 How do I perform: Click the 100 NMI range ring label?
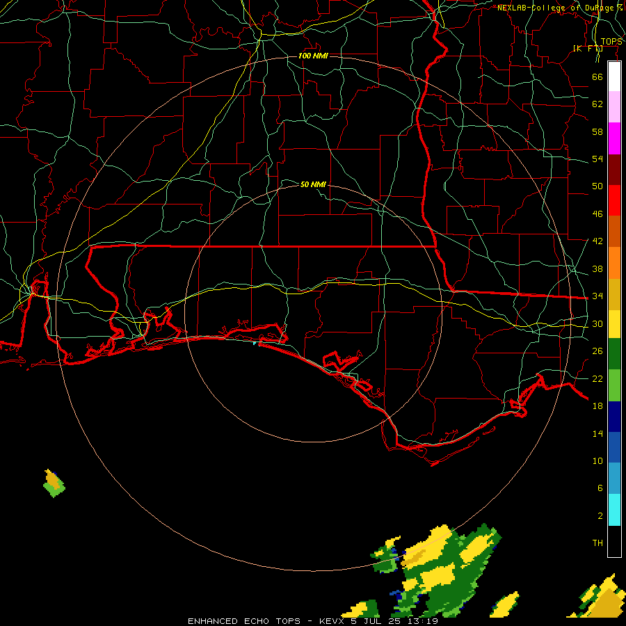313,56
